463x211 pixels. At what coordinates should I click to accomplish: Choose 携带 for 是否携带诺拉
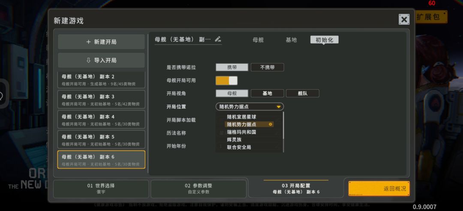click(232, 67)
